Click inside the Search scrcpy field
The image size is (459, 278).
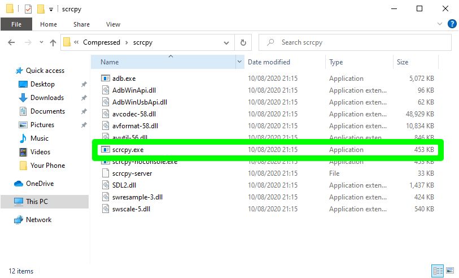tap(355, 42)
